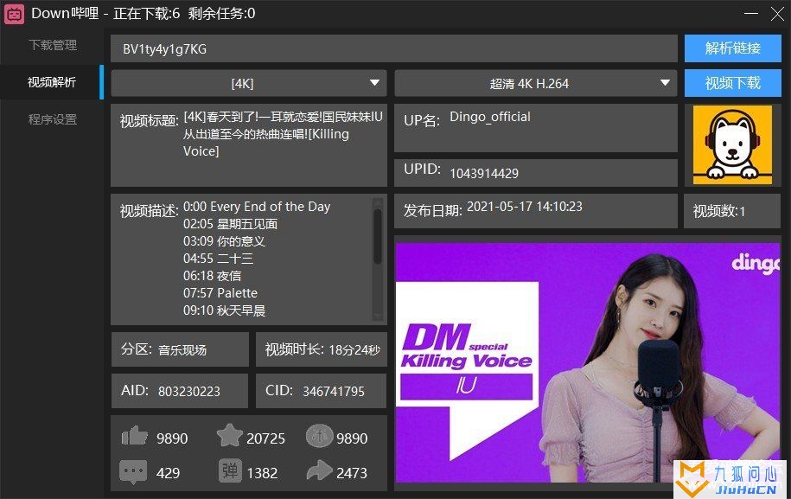Viewport: 791px width, 499px height.
Task: Click the coin icon beside 9890
Action: click(x=319, y=436)
